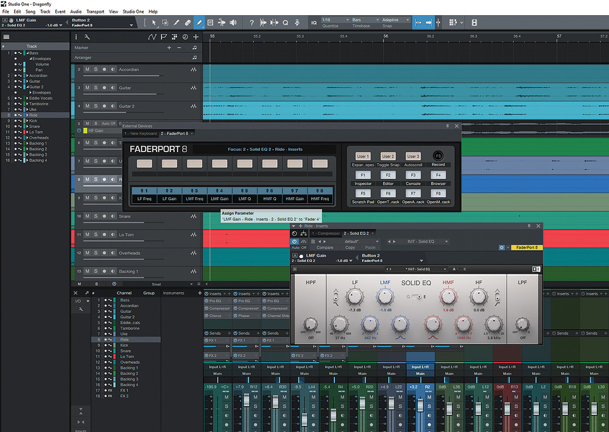Screen dimensions: 609x432
Task: Select the Arrow tool in the toolbar
Action: (x=154, y=23)
